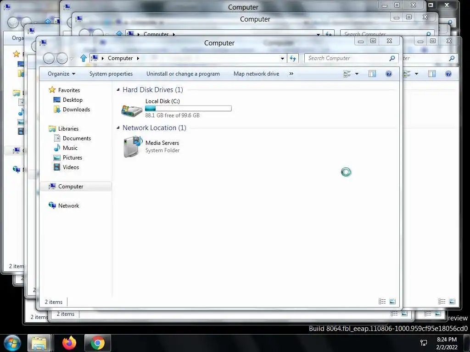The height and width of the screenshot is (352, 470).
Task: Switch to details view via status bar icon
Action: click(x=382, y=302)
